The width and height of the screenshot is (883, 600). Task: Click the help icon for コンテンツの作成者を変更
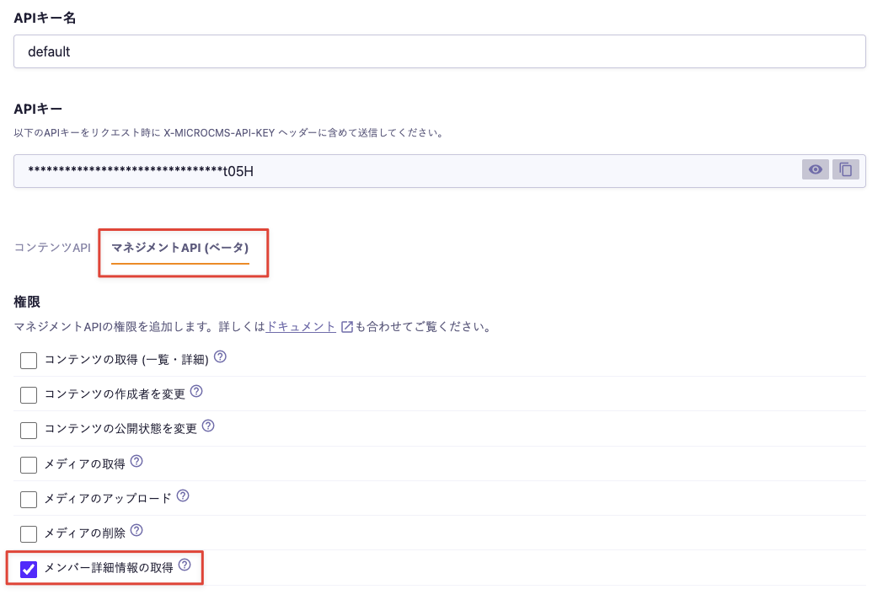point(196,391)
